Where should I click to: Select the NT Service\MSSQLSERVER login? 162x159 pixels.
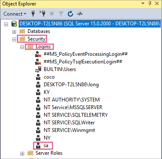tap(73, 107)
